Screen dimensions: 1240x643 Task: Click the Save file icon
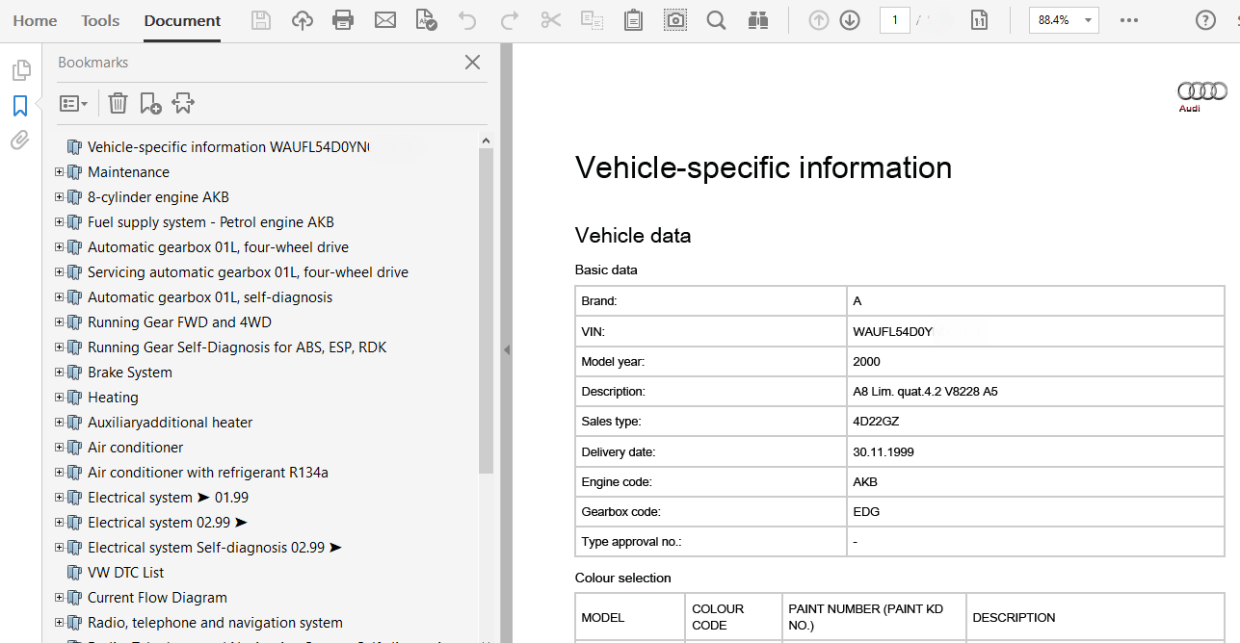260,20
